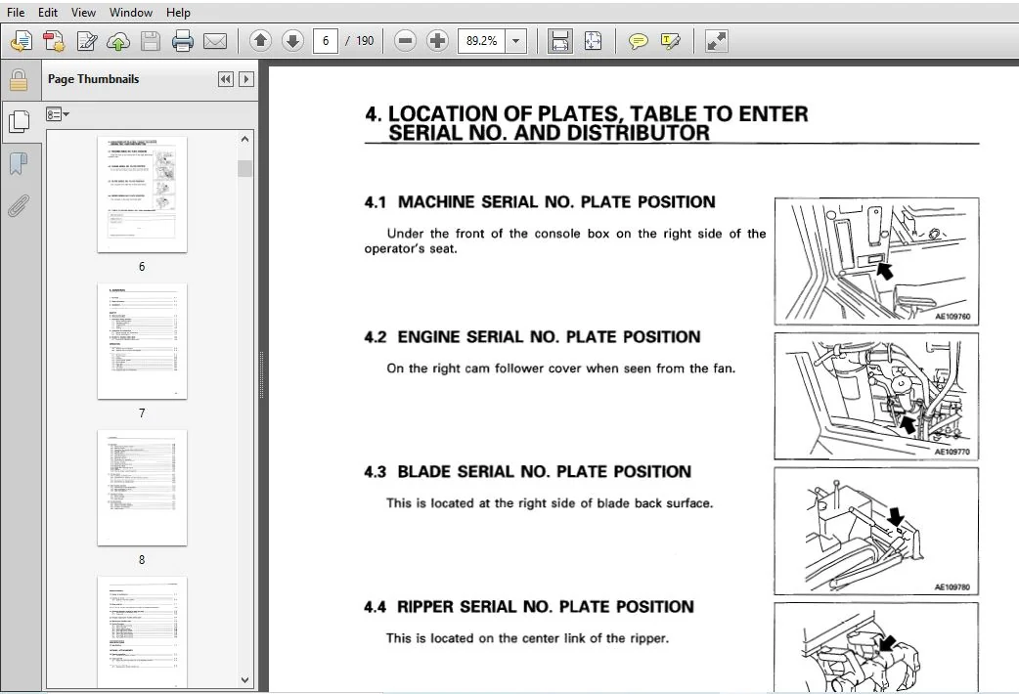Click the machine serial plate diagram AE109760

click(876, 261)
